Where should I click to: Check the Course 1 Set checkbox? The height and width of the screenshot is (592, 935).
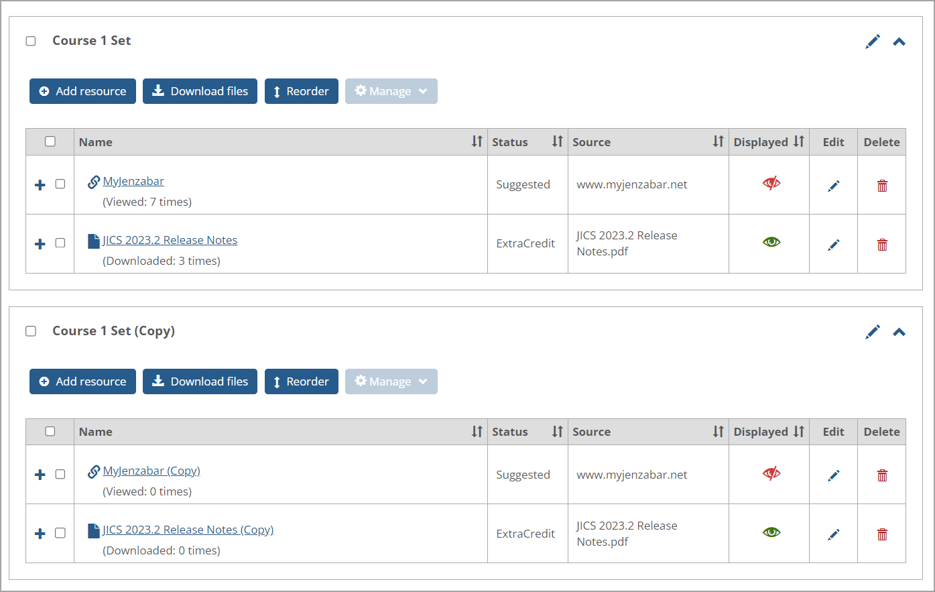(31, 41)
